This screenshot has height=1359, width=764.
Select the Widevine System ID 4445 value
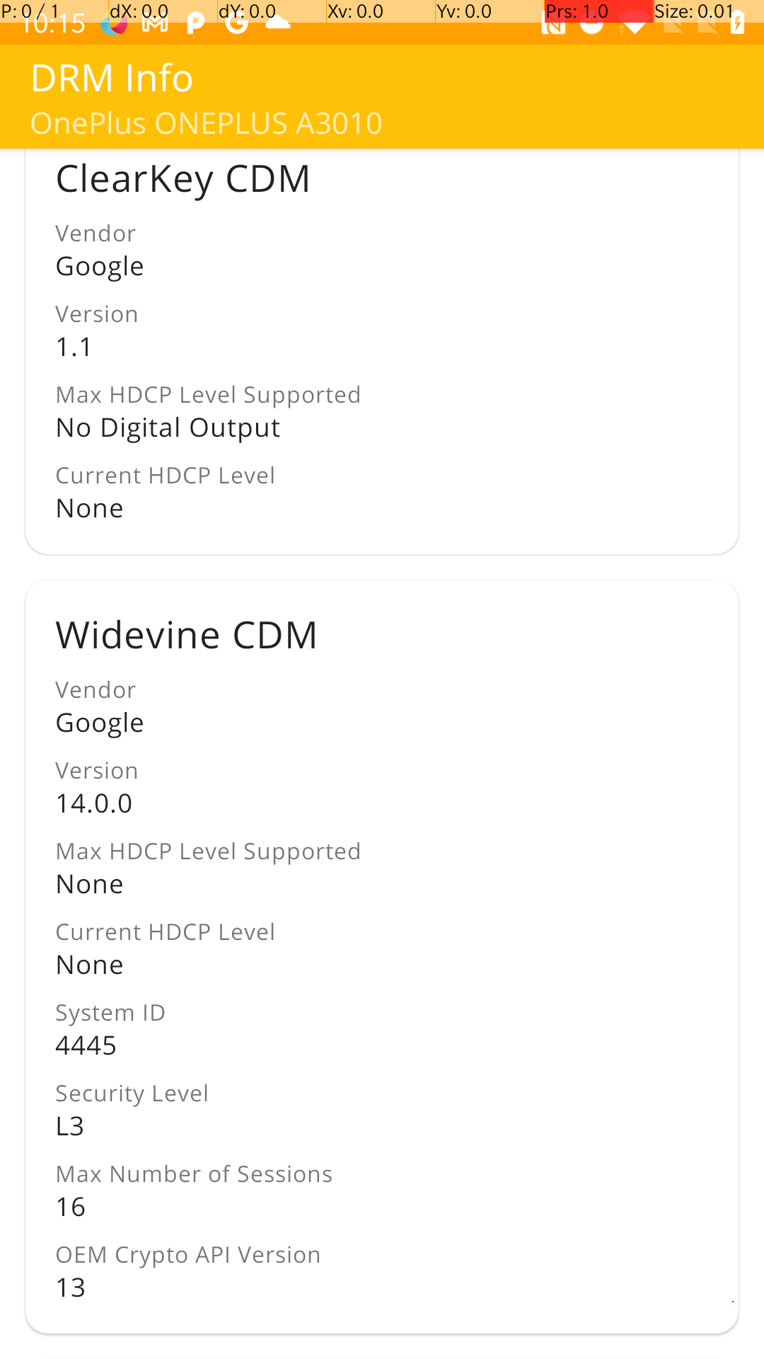[86, 1045]
